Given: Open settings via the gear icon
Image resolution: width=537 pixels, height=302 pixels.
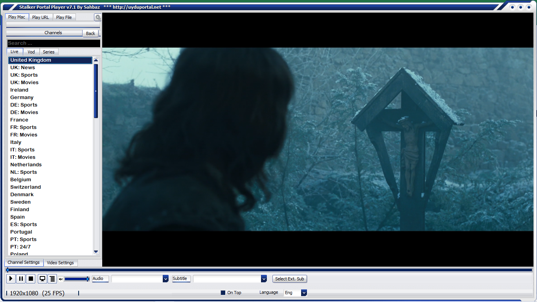Looking at the screenshot, I should pyautogui.click(x=97, y=17).
